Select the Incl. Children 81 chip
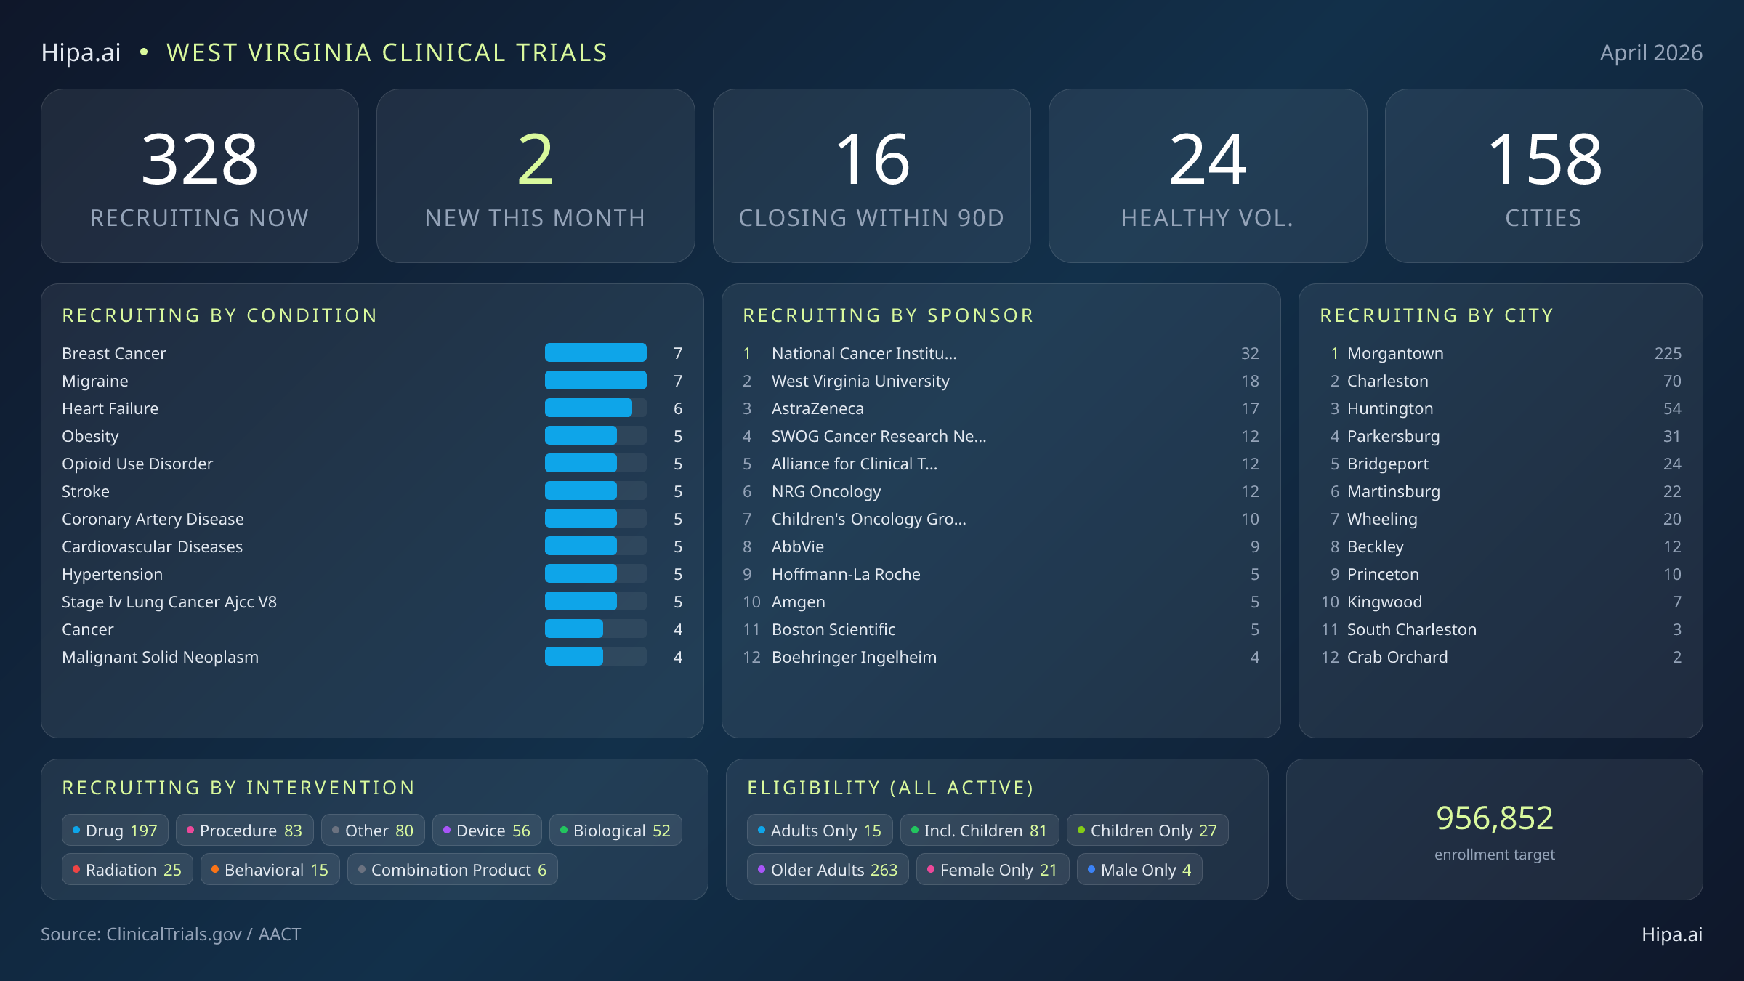The image size is (1744, 981). click(x=980, y=831)
